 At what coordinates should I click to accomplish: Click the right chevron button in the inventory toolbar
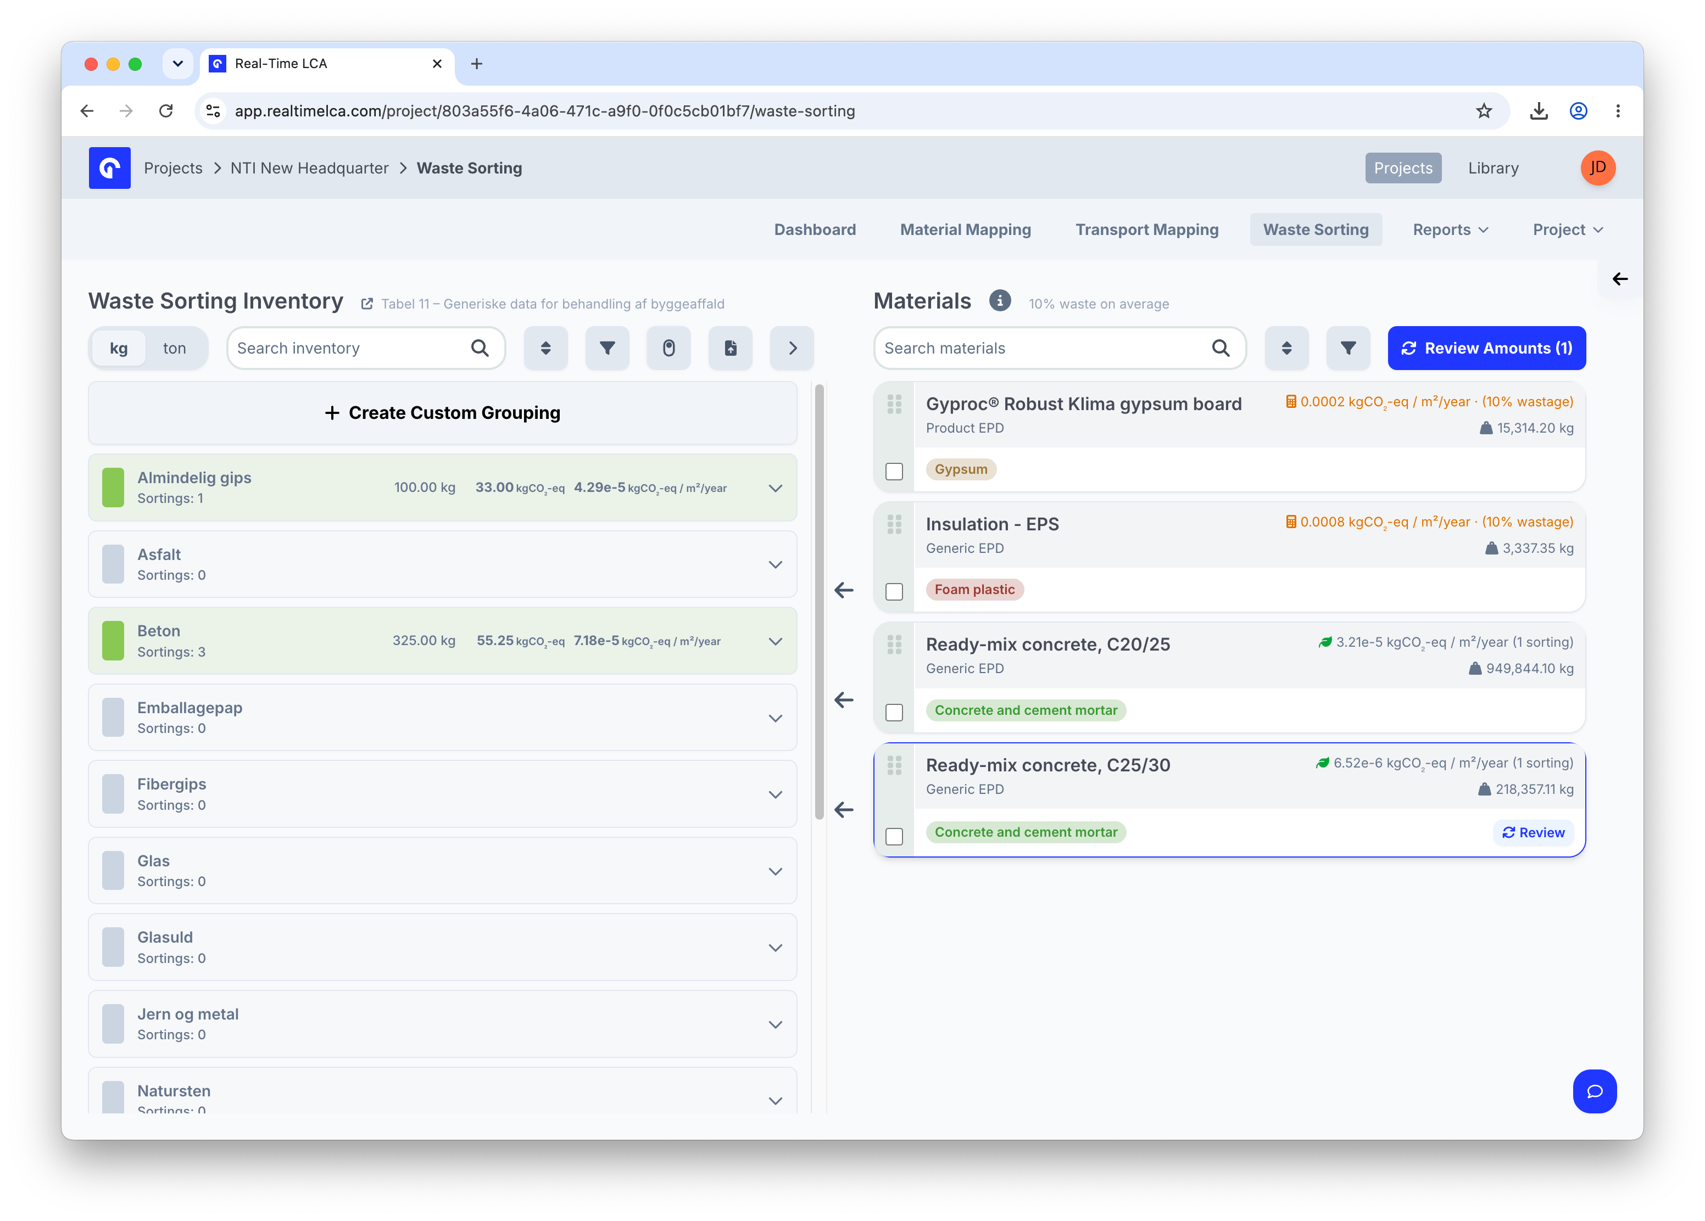[792, 348]
